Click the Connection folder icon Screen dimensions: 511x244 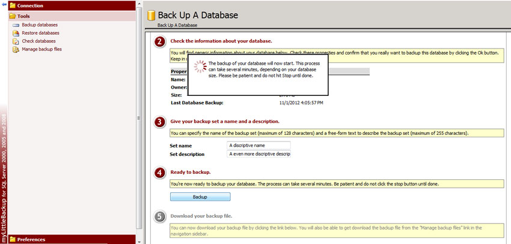[13, 5]
